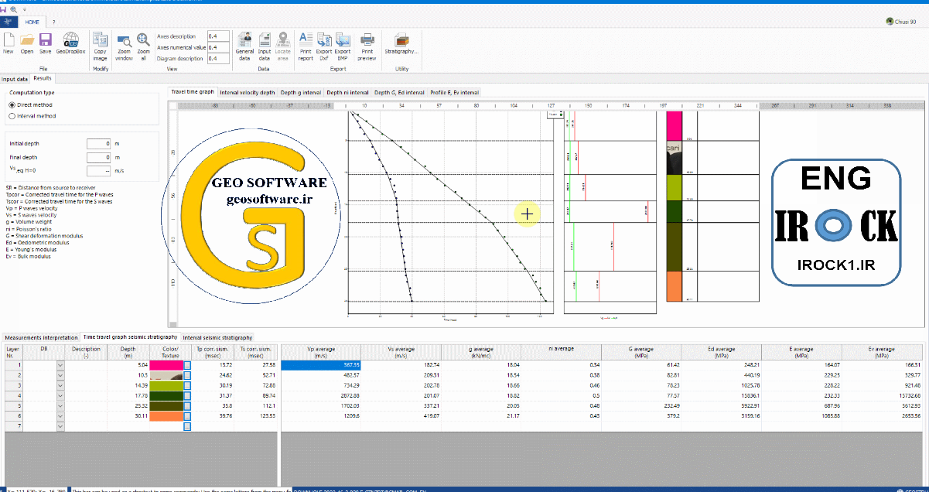Click the orange color swatch of layer 6
The image size is (929, 492).
click(166, 415)
